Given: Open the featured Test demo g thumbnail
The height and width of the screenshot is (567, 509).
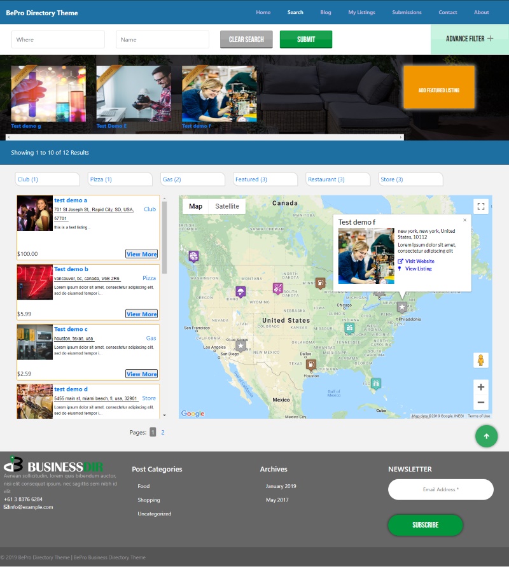Looking at the screenshot, I should point(48,94).
